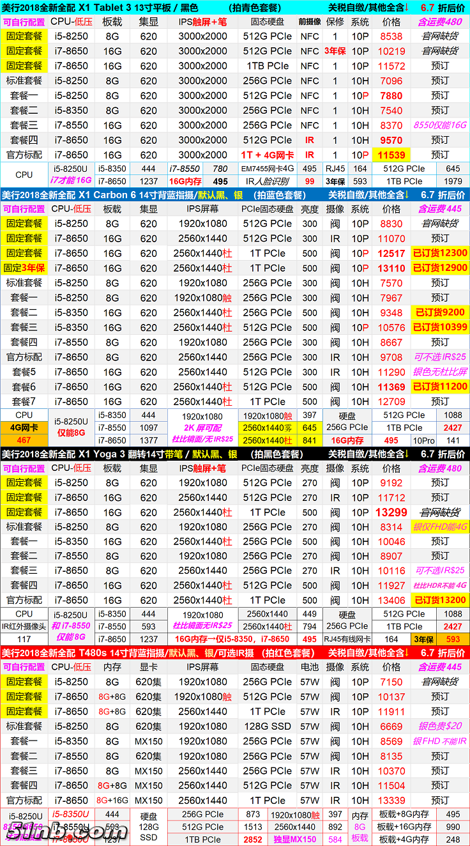470x846 pixels.
Task: Click the '银仅FHD能4G' yellow note
Action: coord(440,527)
